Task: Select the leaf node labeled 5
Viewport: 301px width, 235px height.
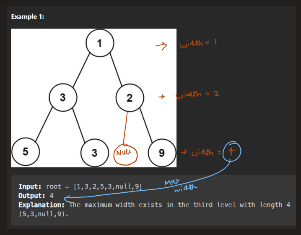Action: [x=26, y=152]
